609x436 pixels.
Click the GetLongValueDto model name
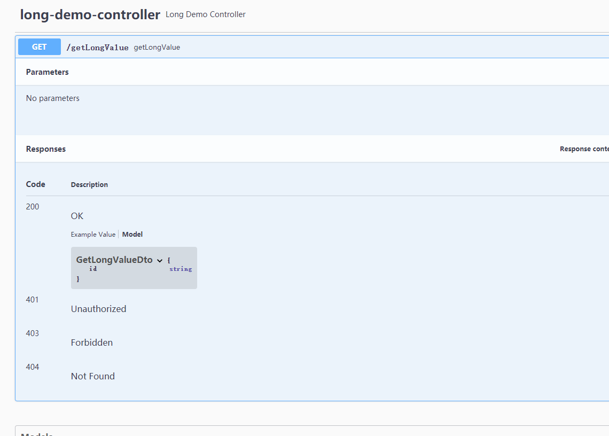pyautogui.click(x=114, y=260)
